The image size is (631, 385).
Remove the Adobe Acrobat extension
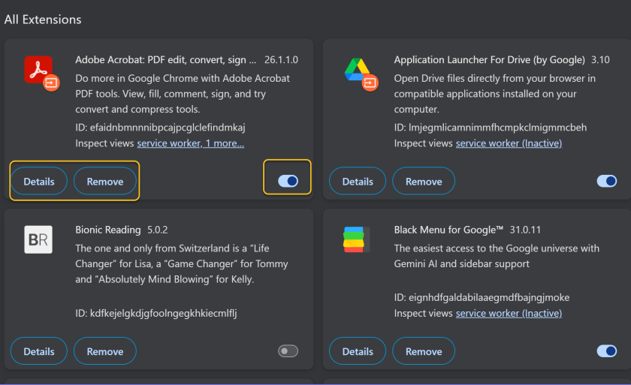tap(105, 182)
